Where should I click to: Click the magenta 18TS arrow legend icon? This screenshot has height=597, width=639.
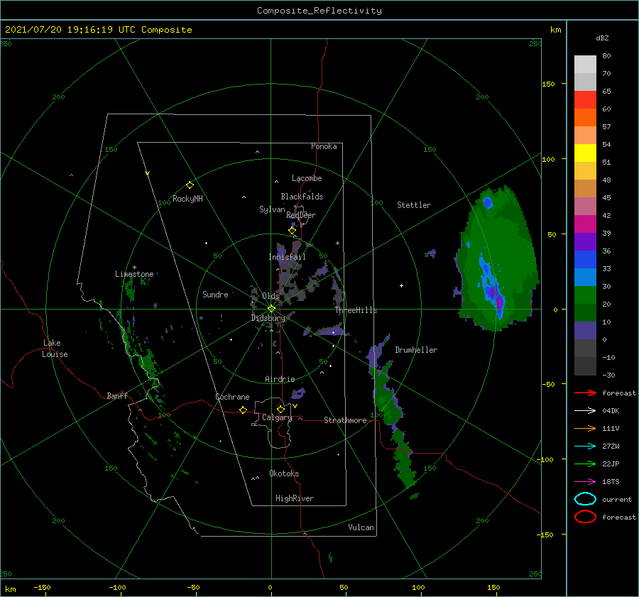586,482
